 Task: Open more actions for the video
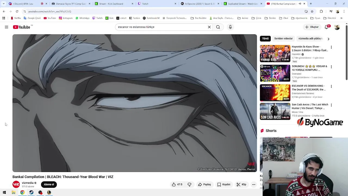[x=254, y=185]
